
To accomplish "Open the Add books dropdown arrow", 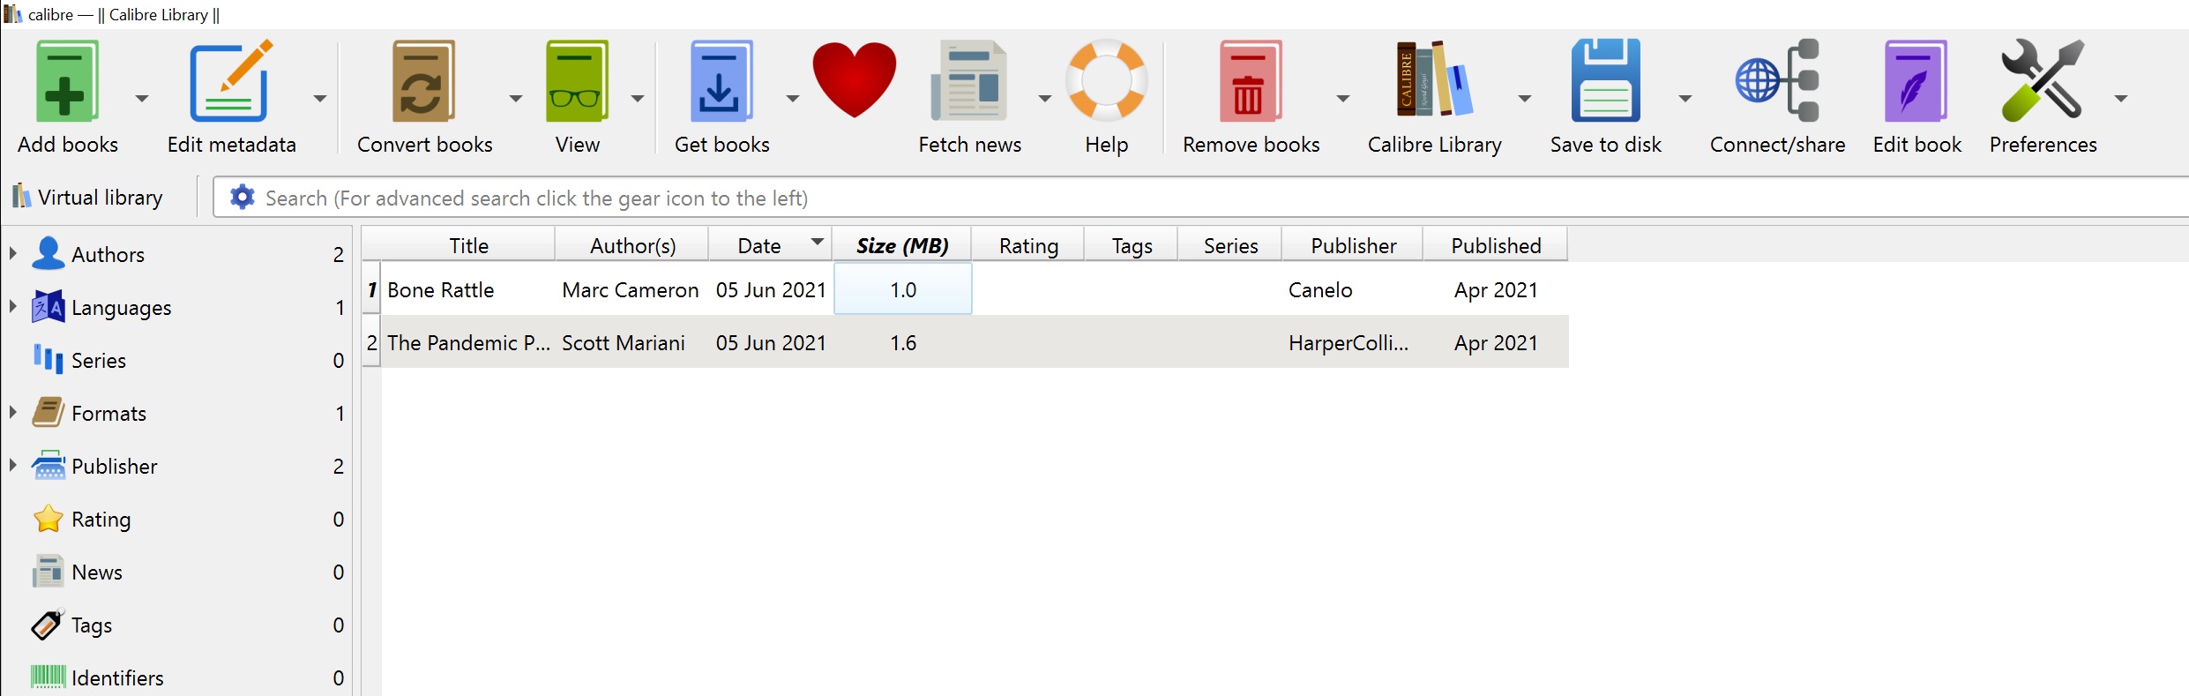I will [141, 98].
